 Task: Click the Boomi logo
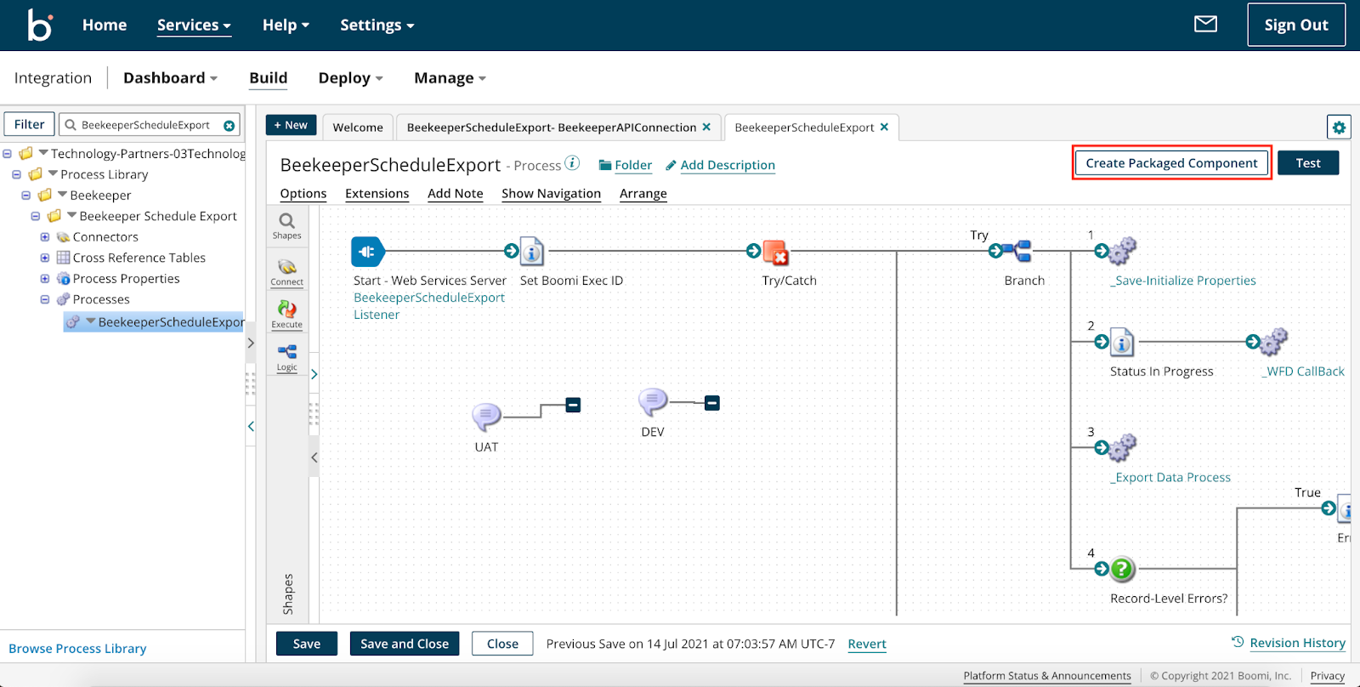click(40, 25)
